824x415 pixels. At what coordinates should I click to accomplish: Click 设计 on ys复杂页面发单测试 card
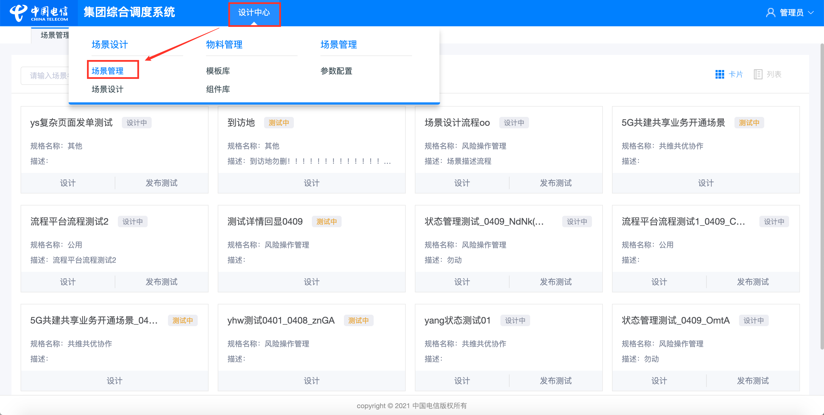pos(68,183)
